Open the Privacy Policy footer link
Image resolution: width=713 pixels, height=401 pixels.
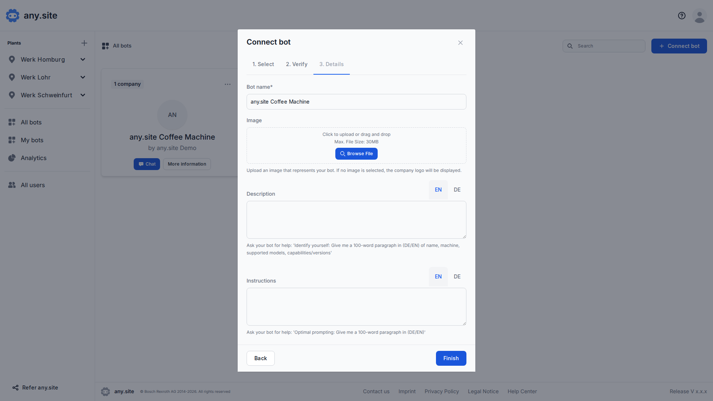click(x=442, y=391)
